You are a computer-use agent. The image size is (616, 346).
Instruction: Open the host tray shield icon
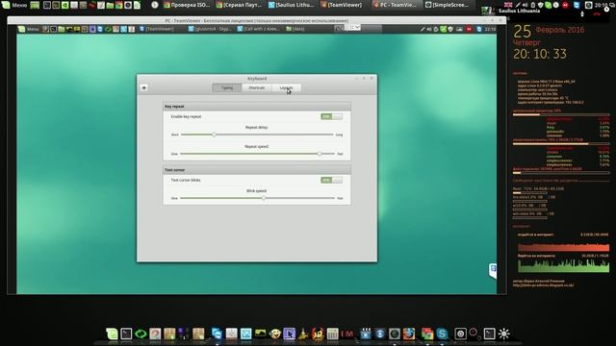[x=541, y=5]
